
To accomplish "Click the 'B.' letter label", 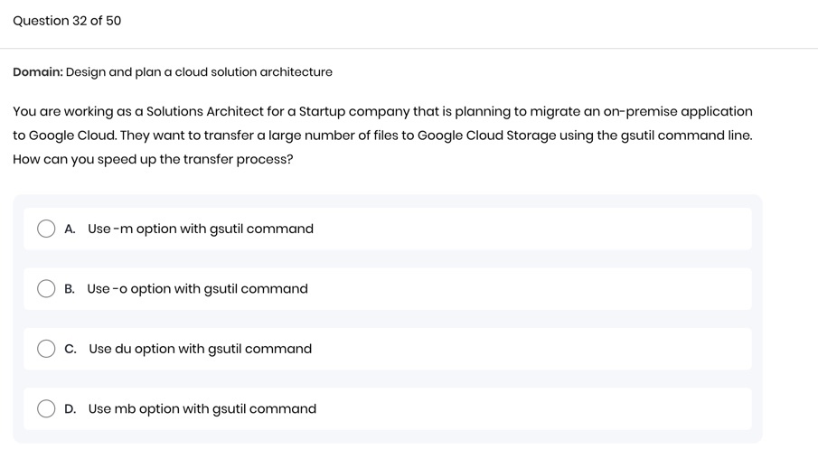I will coord(71,289).
